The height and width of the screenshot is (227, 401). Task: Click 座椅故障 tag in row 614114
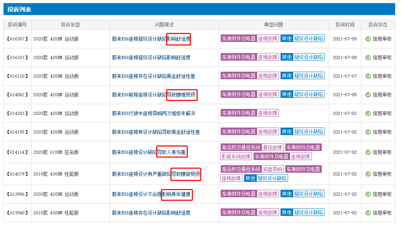300,156
